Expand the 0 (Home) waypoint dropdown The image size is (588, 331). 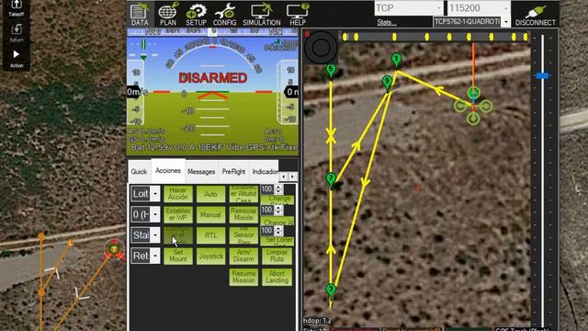tap(155, 214)
